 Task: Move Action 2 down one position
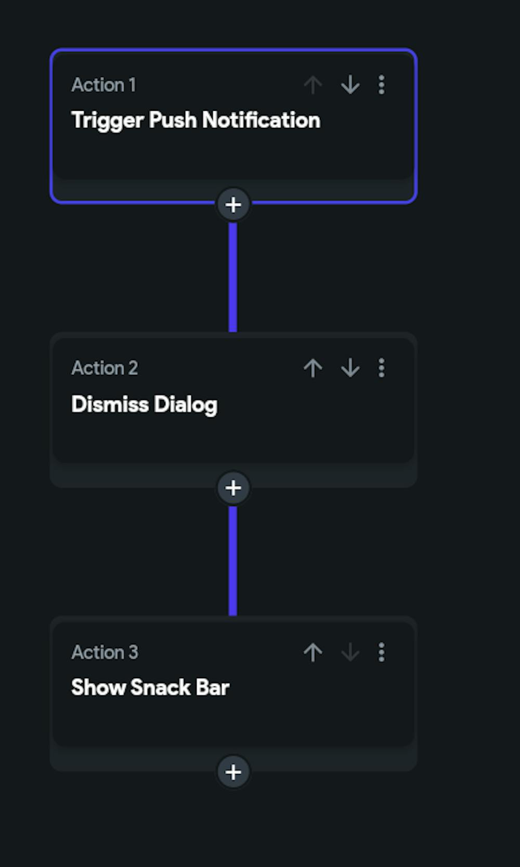point(350,368)
